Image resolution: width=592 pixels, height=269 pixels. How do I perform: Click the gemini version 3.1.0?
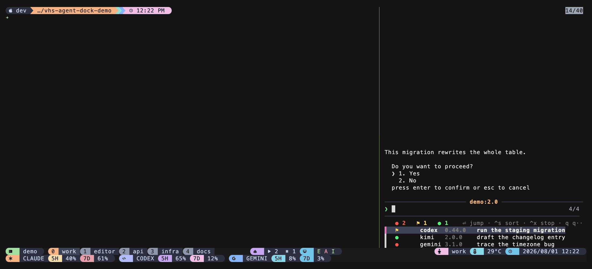(x=453, y=244)
